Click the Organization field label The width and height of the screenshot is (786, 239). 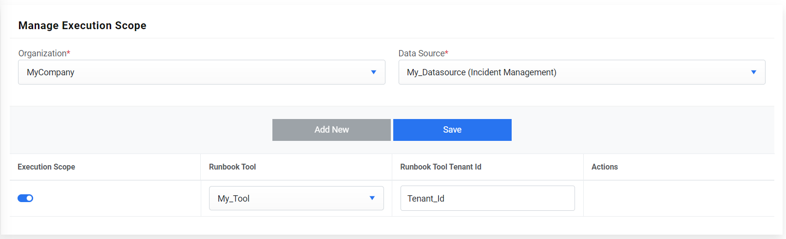pos(42,53)
